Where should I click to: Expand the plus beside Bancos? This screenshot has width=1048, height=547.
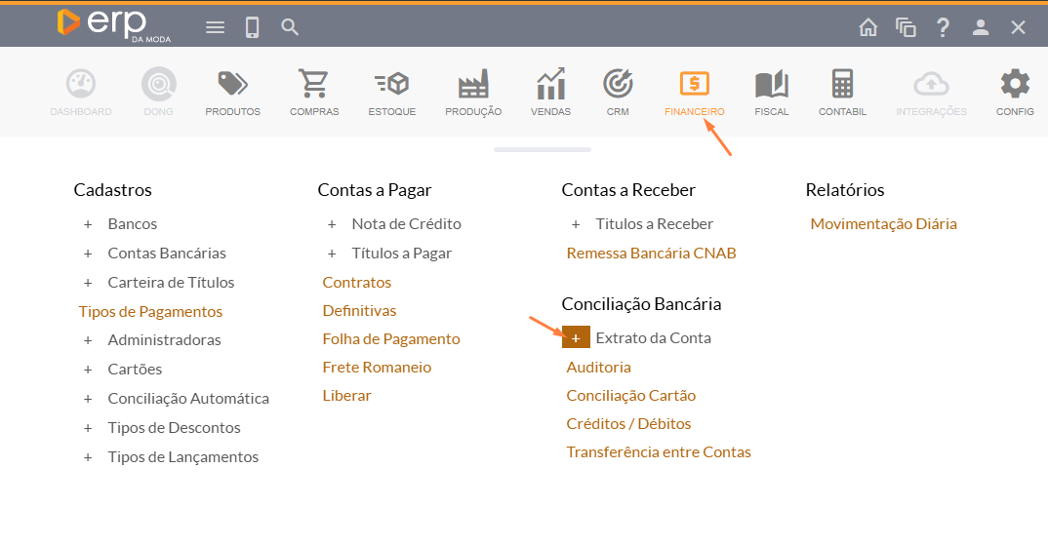click(88, 224)
